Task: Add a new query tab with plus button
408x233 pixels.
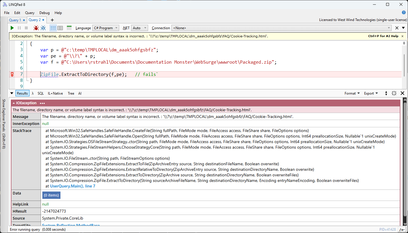Action: click(52, 20)
